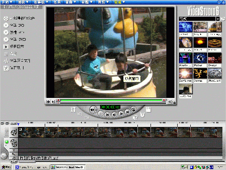Open the folder icon beside library dropdown
Image resolution: width=226 pixels, height=170 pixels.
pyautogui.click(x=223, y=19)
